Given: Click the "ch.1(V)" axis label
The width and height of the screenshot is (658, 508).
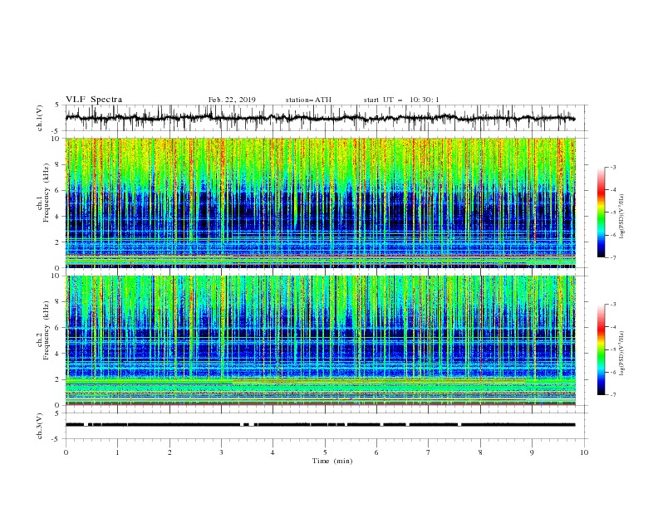Looking at the screenshot, I should click(40, 118).
